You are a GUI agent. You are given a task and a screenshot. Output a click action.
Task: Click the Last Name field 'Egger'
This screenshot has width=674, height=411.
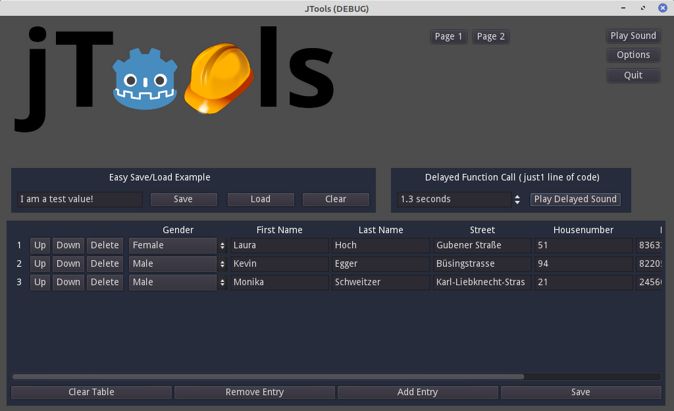point(381,263)
